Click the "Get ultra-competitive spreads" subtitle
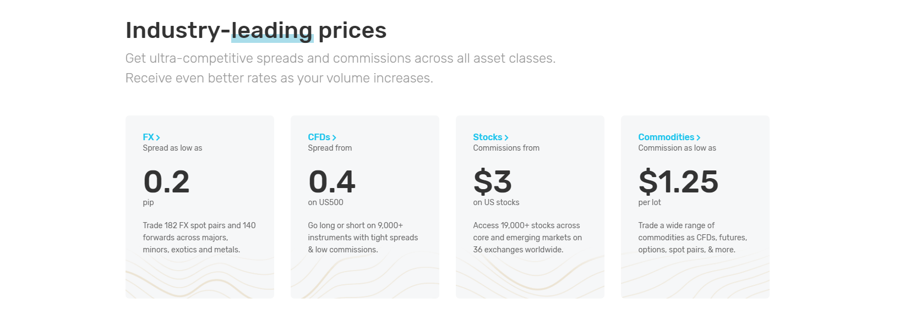Image resolution: width=899 pixels, height=309 pixels. point(340,59)
